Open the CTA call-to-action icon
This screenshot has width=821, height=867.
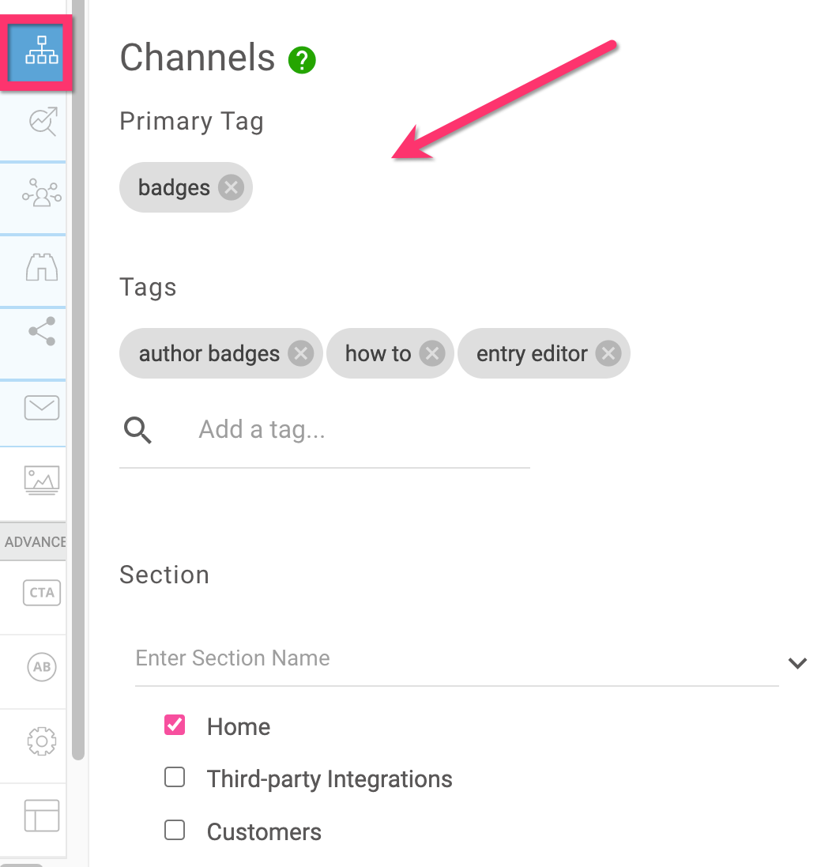pos(42,593)
